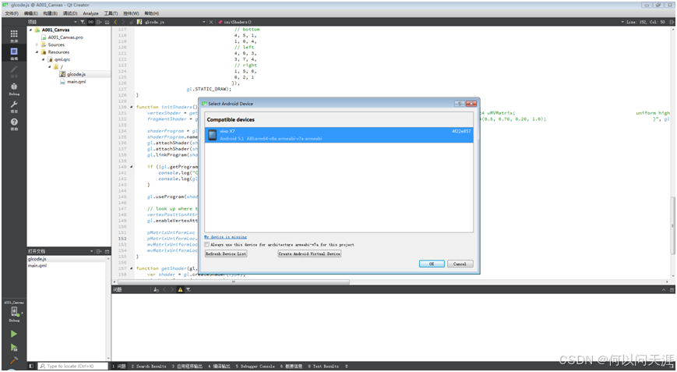Switch to Test Results tab
677x372 pixels.
pyautogui.click(x=323, y=366)
